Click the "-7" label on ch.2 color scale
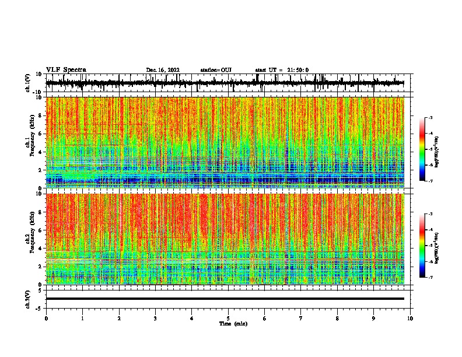462x357 pixels. pyautogui.click(x=430, y=278)
